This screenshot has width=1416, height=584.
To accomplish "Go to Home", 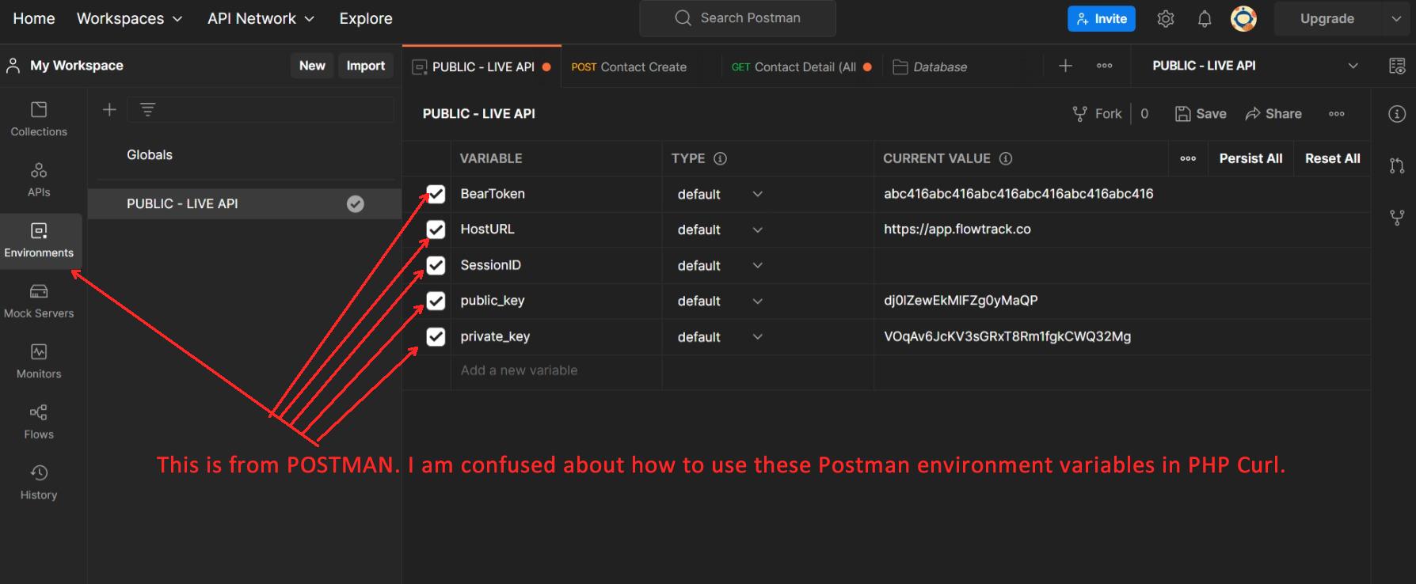I will tap(34, 18).
